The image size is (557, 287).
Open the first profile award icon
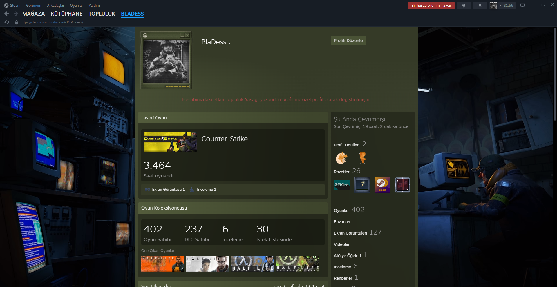(341, 158)
